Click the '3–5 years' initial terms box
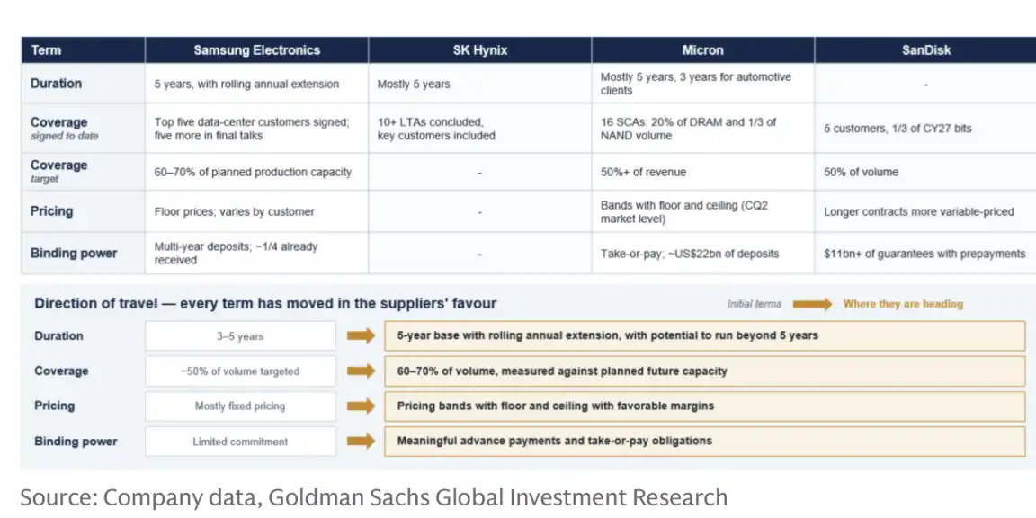Viewport: 1036px width, 518px height. [x=240, y=336]
